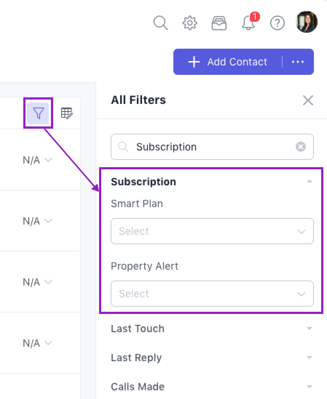Click the search magnifier icon in header
327x399 pixels.
tap(161, 23)
